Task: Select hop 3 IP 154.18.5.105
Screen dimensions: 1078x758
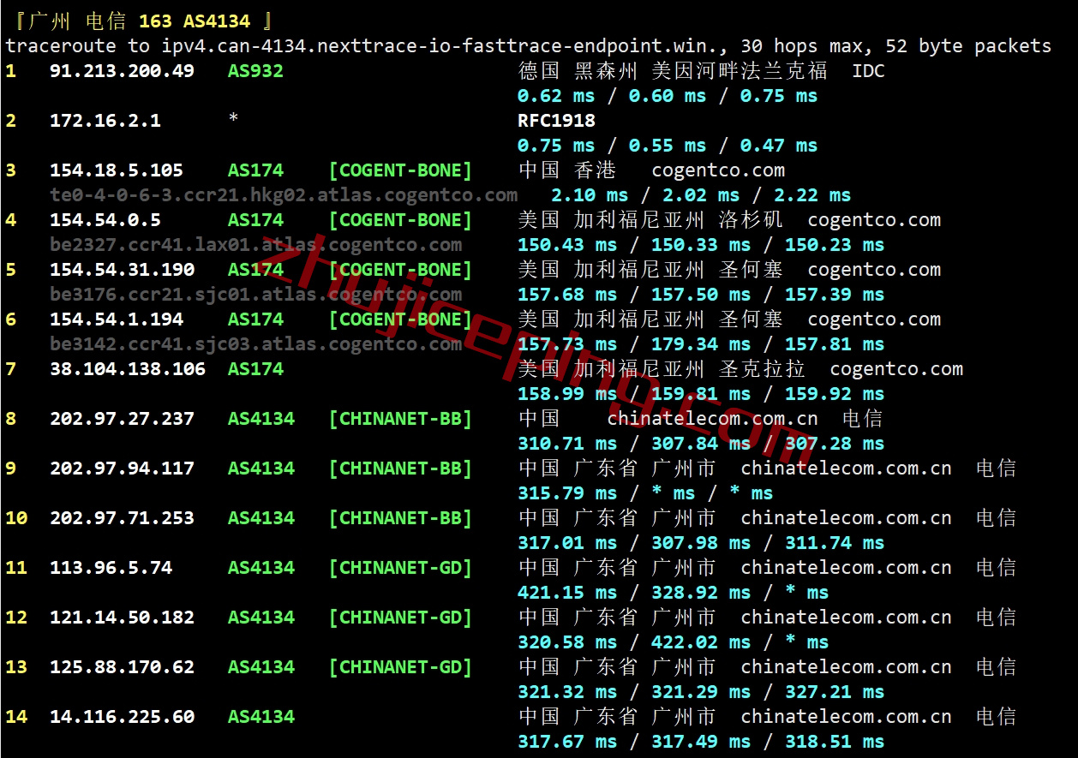Action: [116, 170]
